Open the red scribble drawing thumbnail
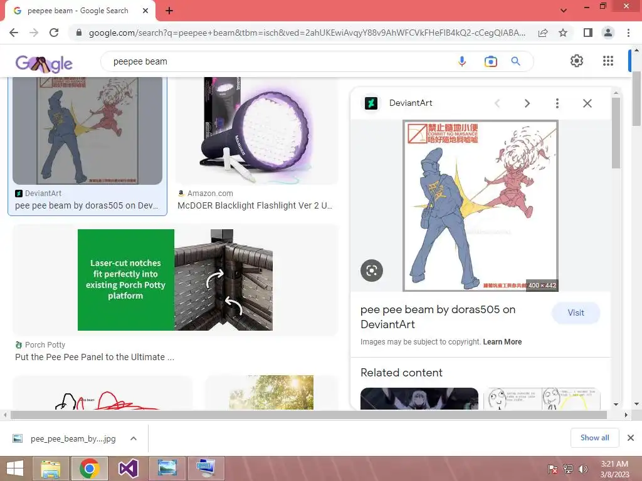This screenshot has width=642, height=481. [x=102, y=393]
